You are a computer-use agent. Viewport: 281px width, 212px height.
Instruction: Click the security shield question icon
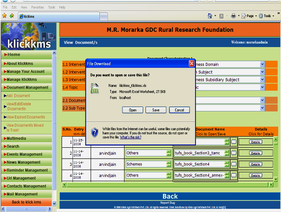(x=94, y=132)
